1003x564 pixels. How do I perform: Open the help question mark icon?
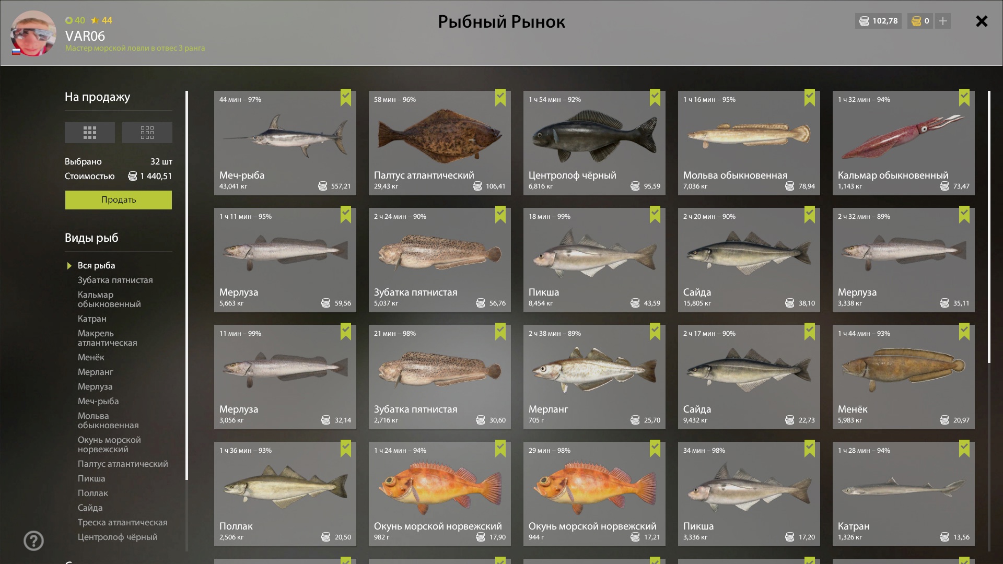click(33, 540)
